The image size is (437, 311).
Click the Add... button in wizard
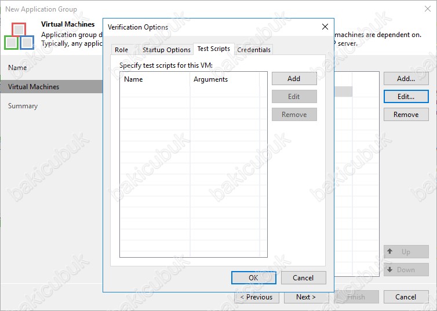(x=406, y=79)
